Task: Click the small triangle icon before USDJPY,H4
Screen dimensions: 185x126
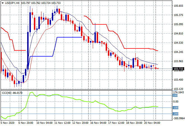Action: pyautogui.click(x=3, y=3)
